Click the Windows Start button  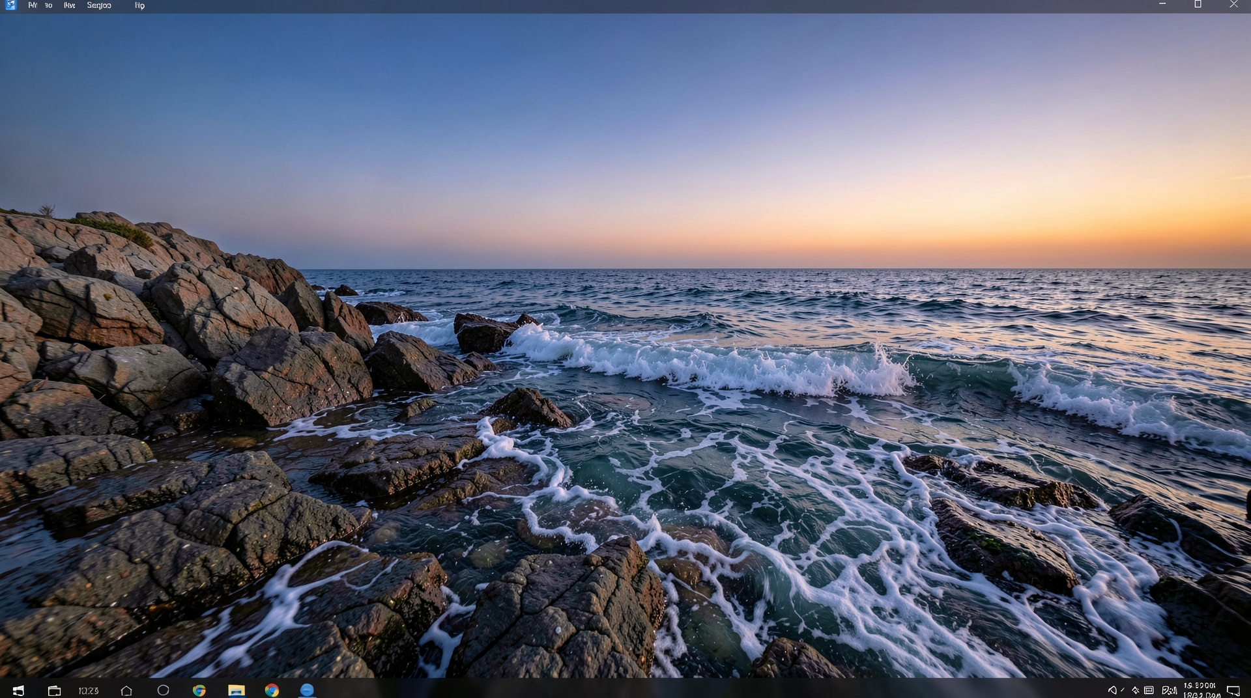(x=18, y=690)
